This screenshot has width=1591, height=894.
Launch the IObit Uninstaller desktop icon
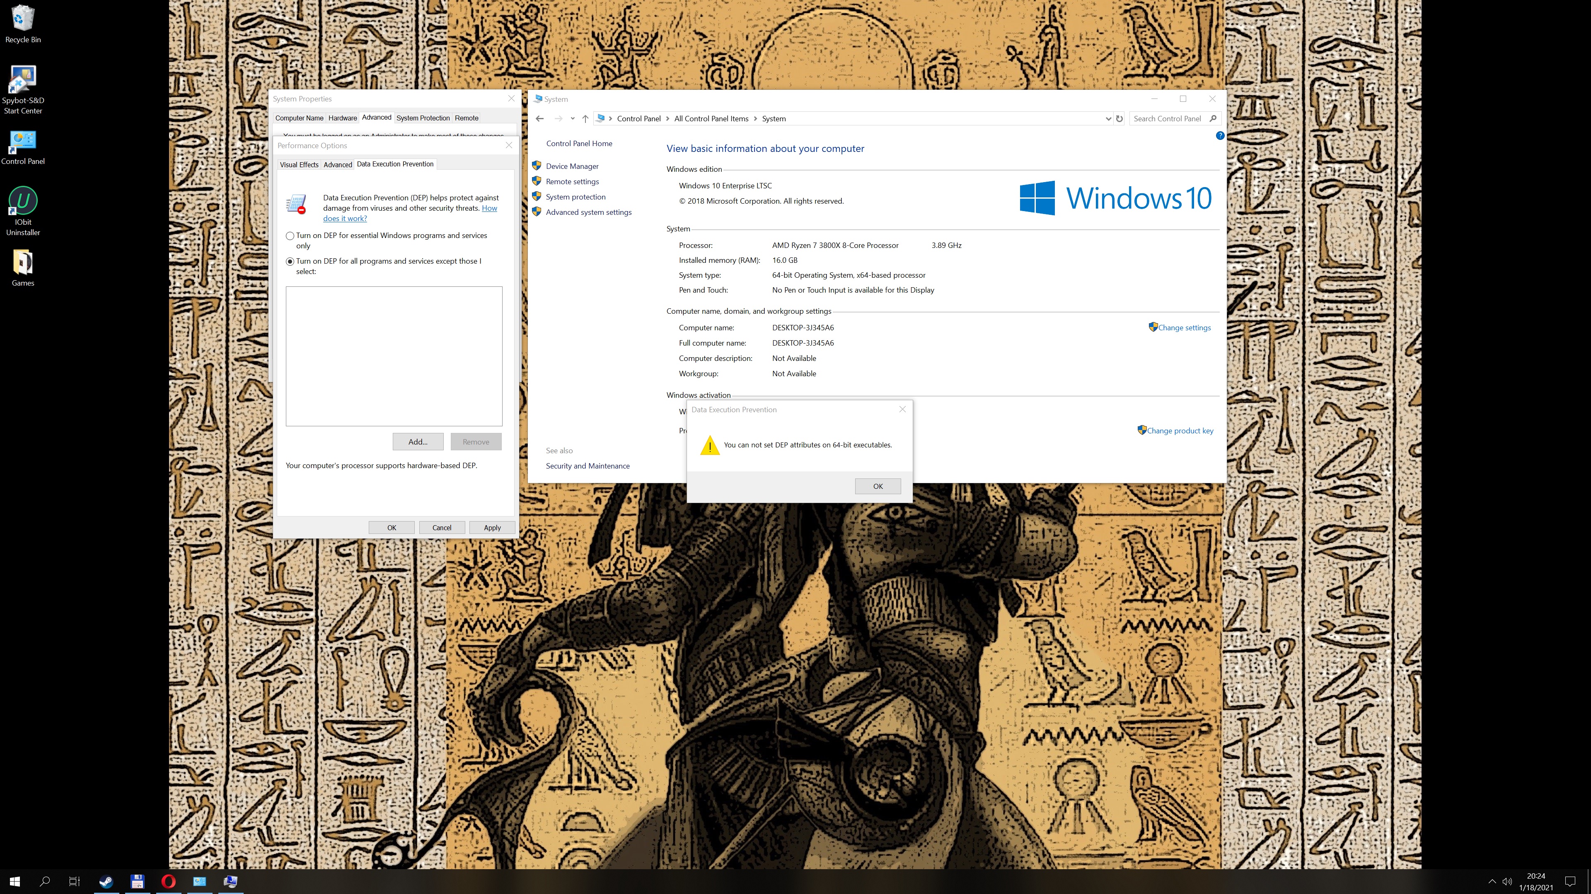coord(23,211)
